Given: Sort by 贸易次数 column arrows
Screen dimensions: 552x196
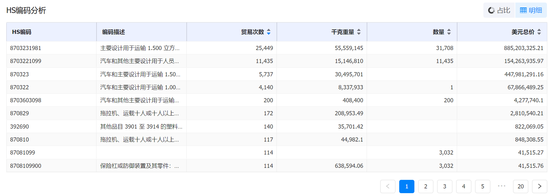Looking at the screenshot, I should [269, 32].
